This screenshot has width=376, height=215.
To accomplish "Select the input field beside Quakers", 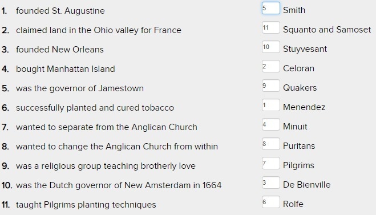I will tap(270, 86).
